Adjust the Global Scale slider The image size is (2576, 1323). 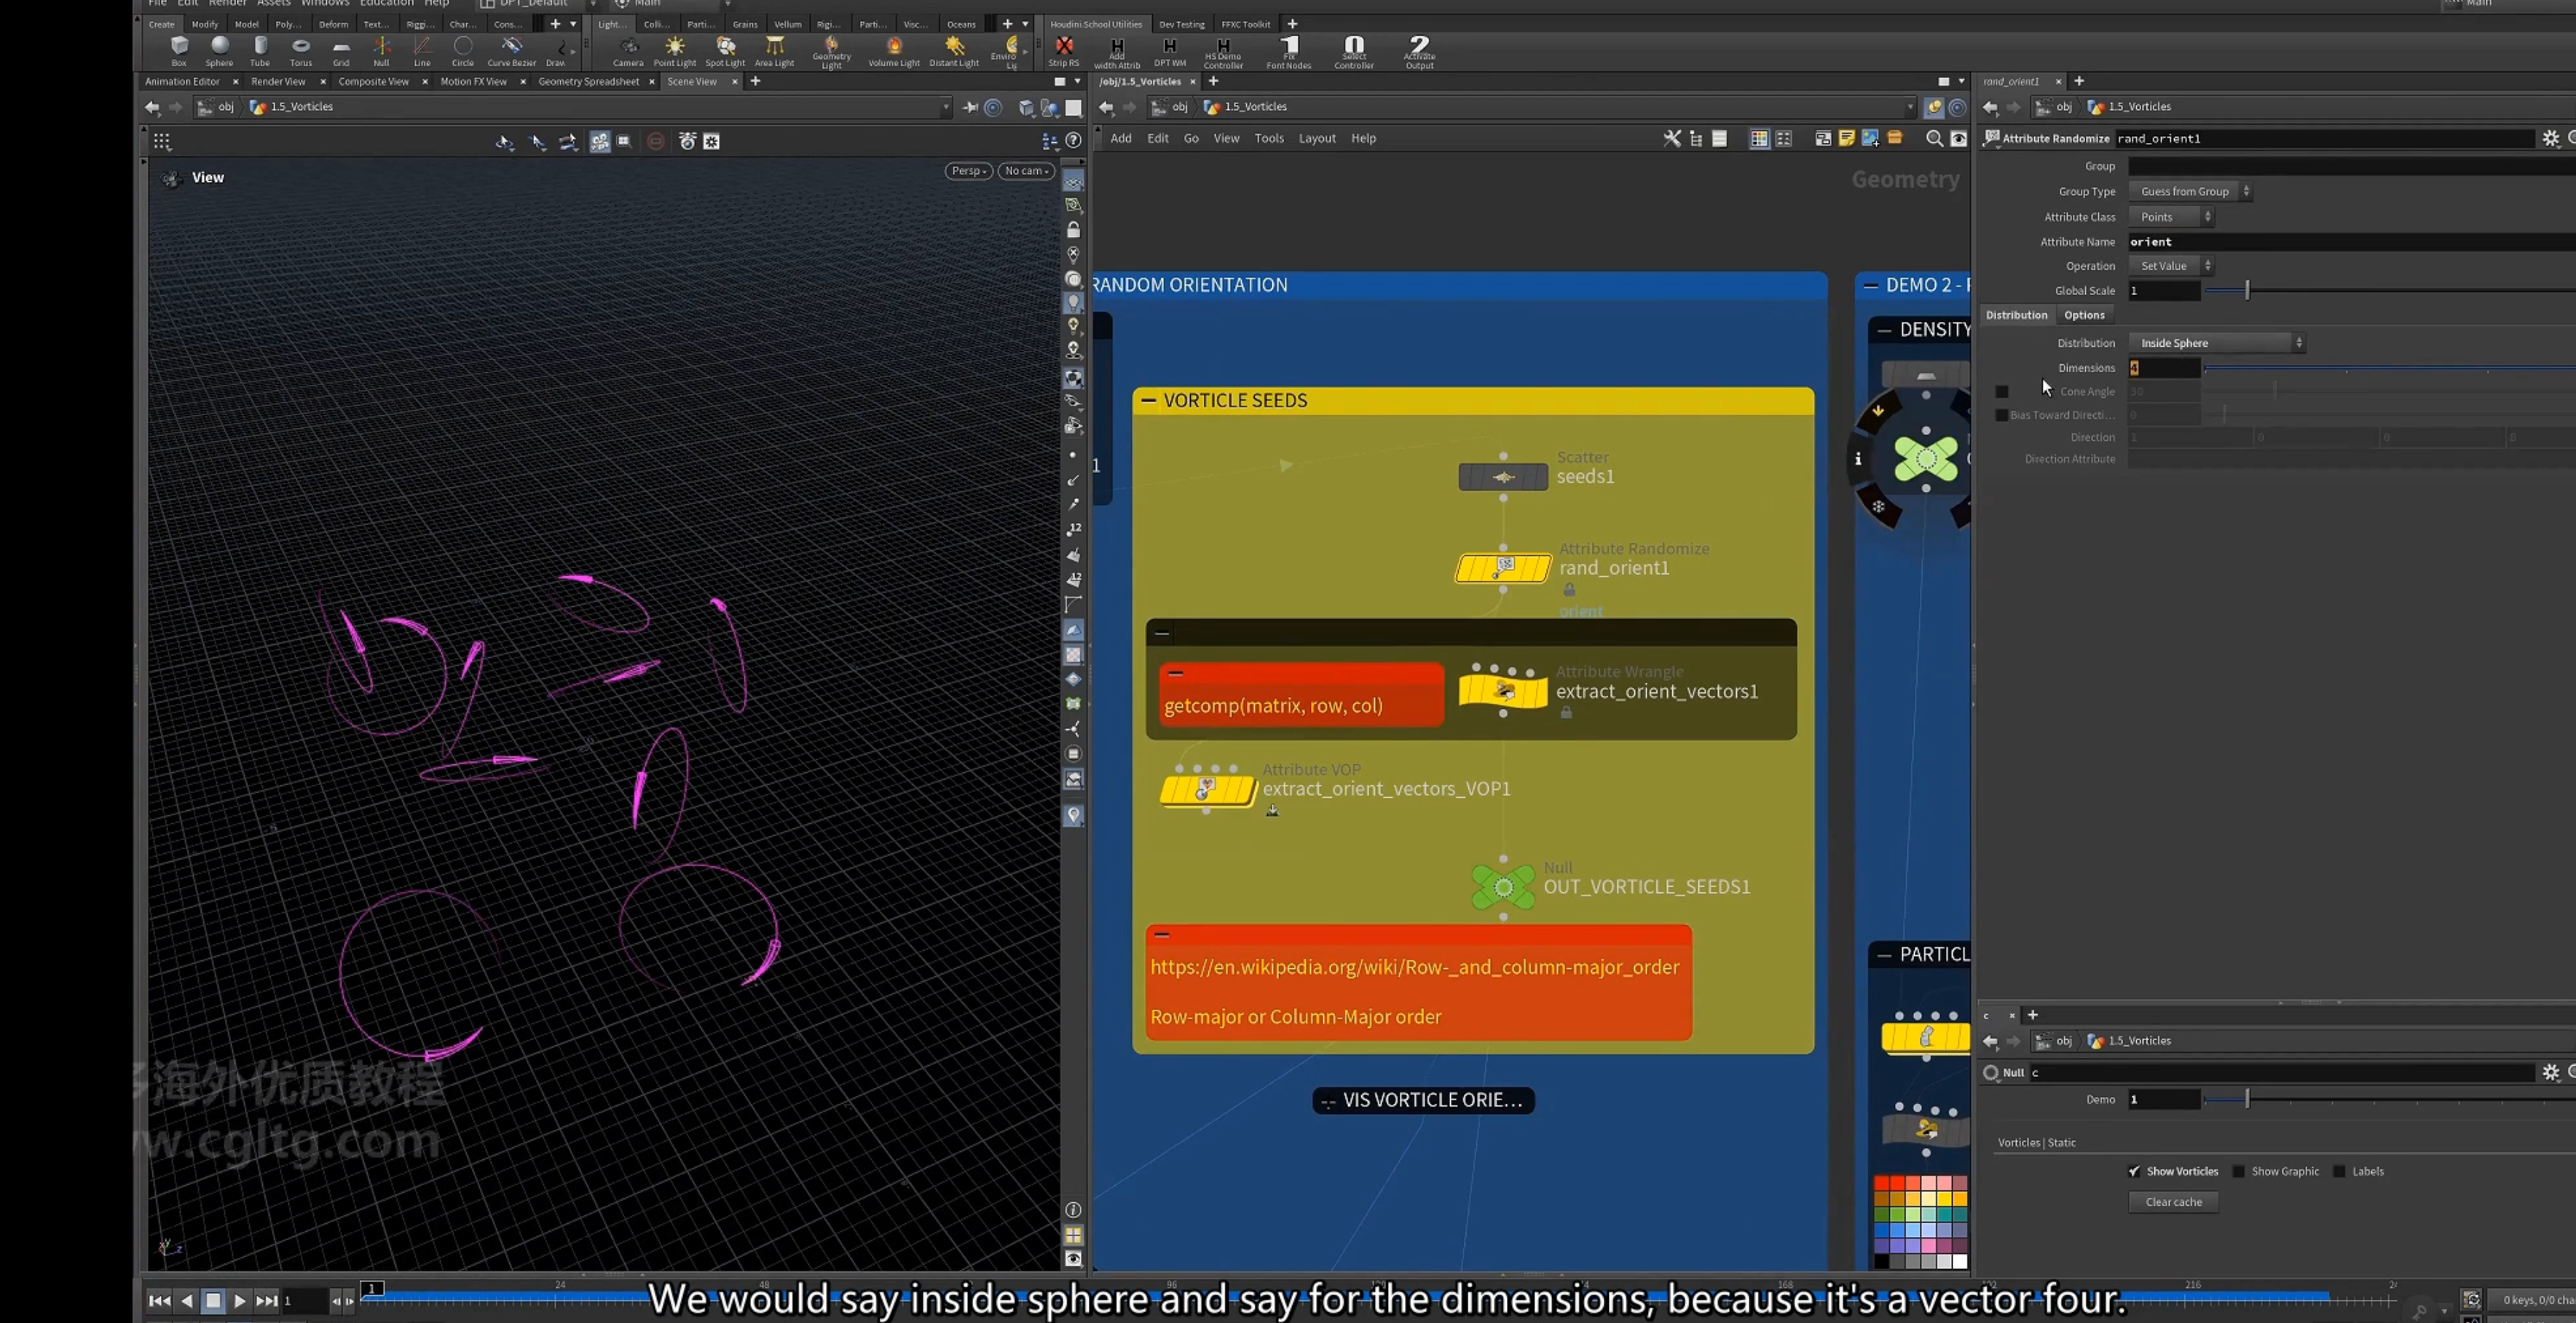[x=2246, y=290]
